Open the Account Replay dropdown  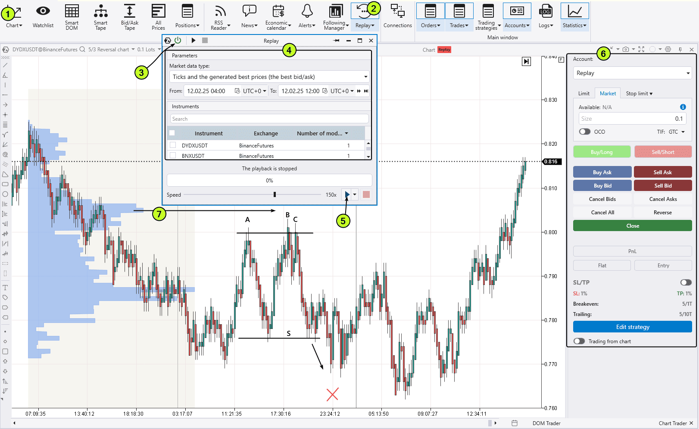pyautogui.click(x=632, y=73)
